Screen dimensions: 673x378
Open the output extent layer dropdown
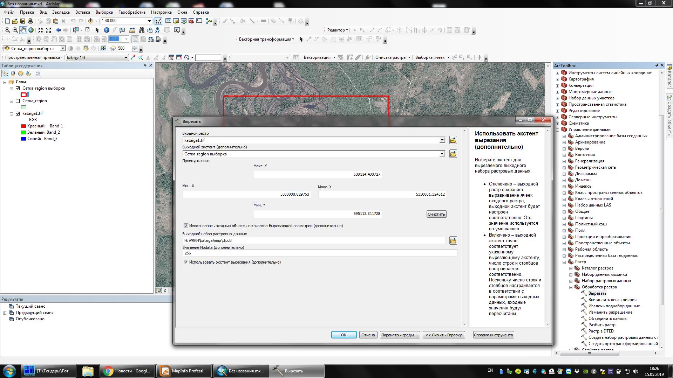(x=442, y=154)
